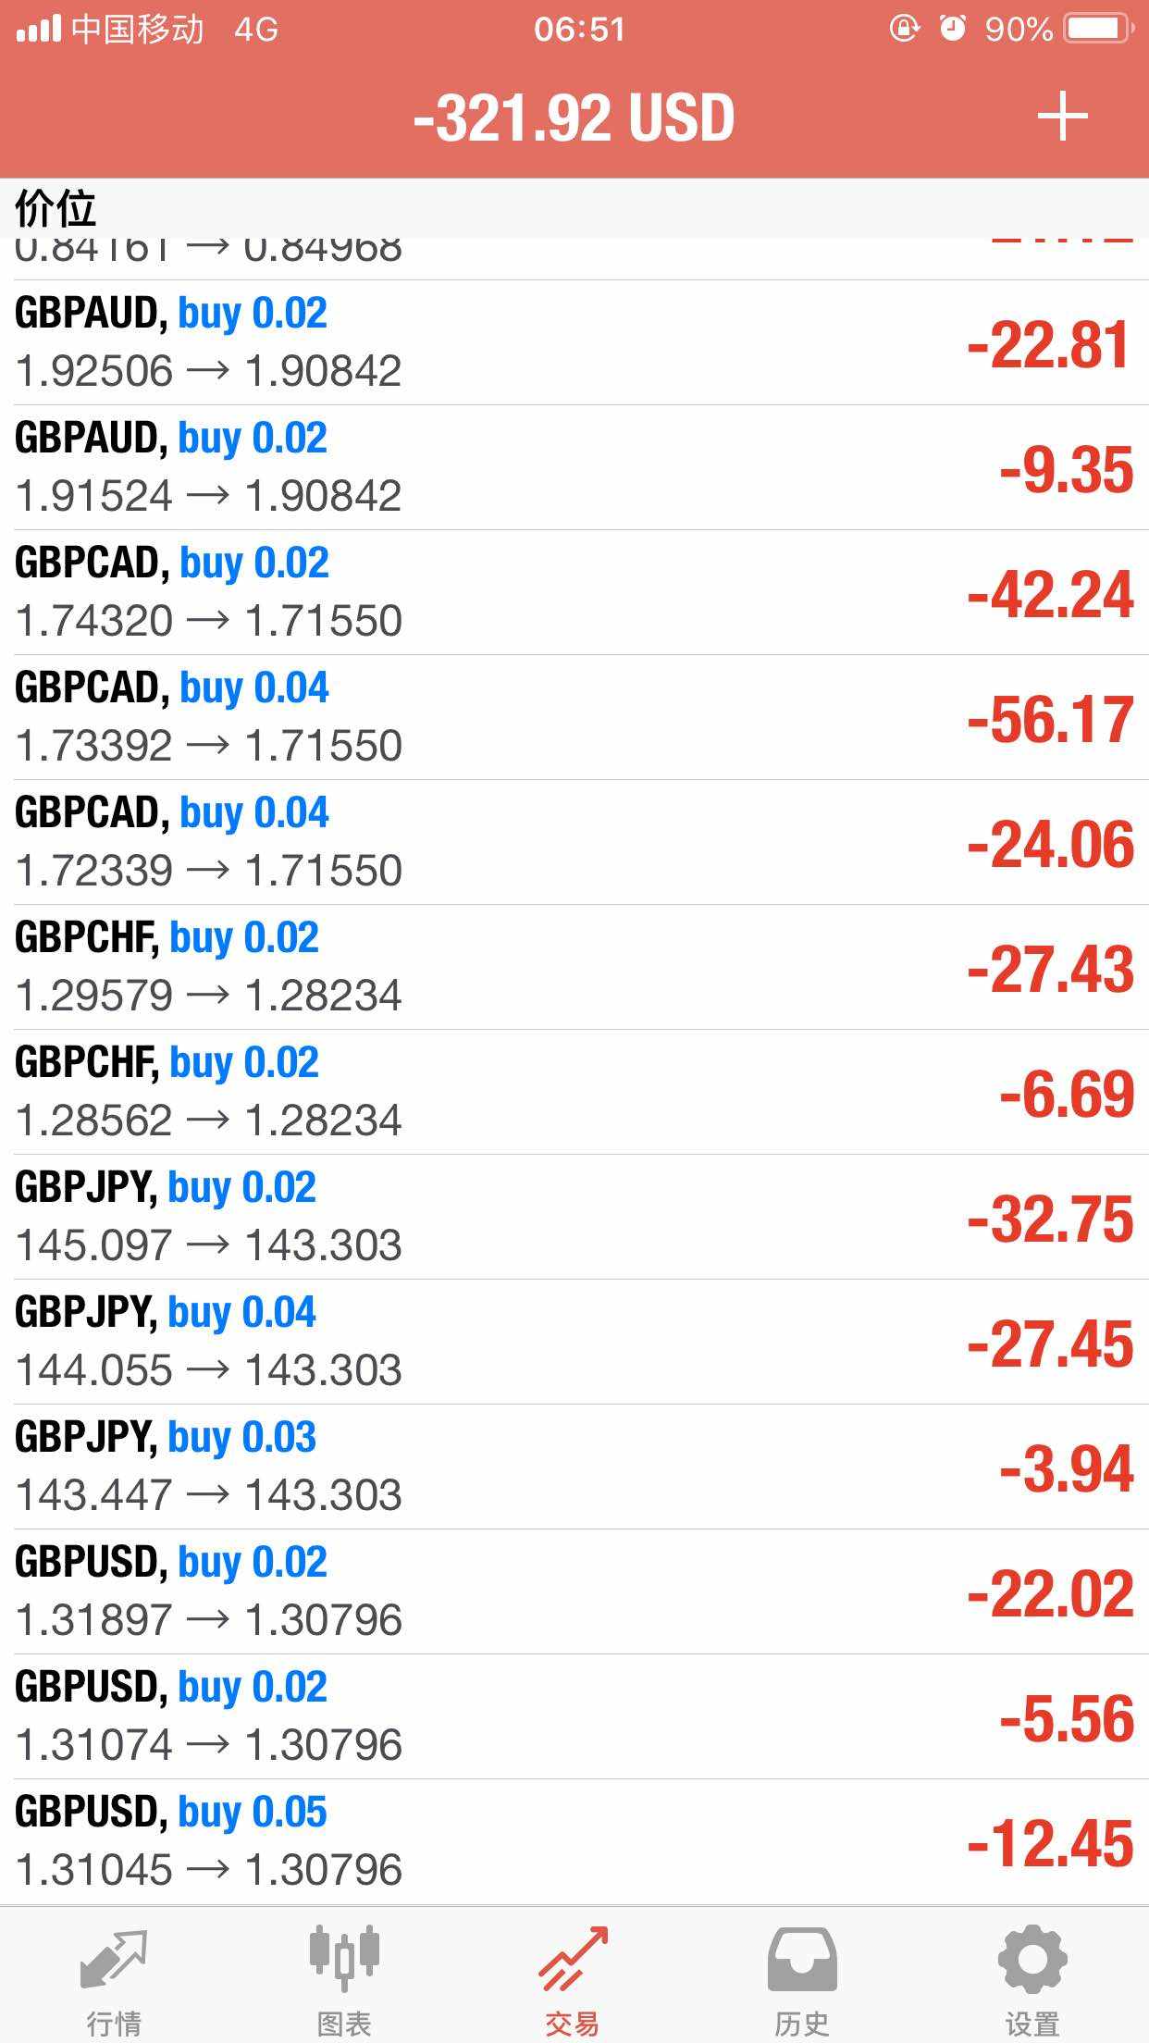Tap the battery icon in status bar
Image resolution: width=1149 pixels, height=2043 pixels.
coord(1097,29)
